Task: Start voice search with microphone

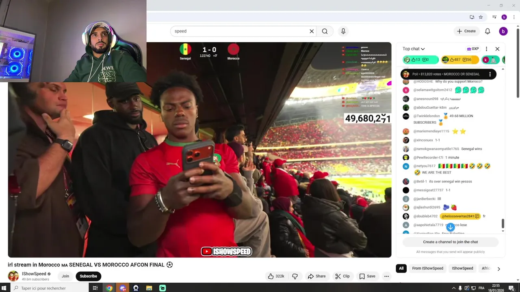Action: 343,31
